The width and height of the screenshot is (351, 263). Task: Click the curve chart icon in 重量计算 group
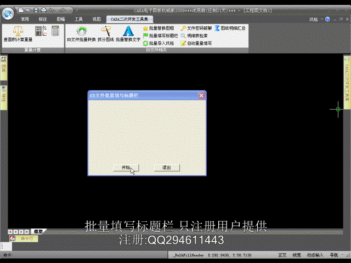(x=44, y=33)
